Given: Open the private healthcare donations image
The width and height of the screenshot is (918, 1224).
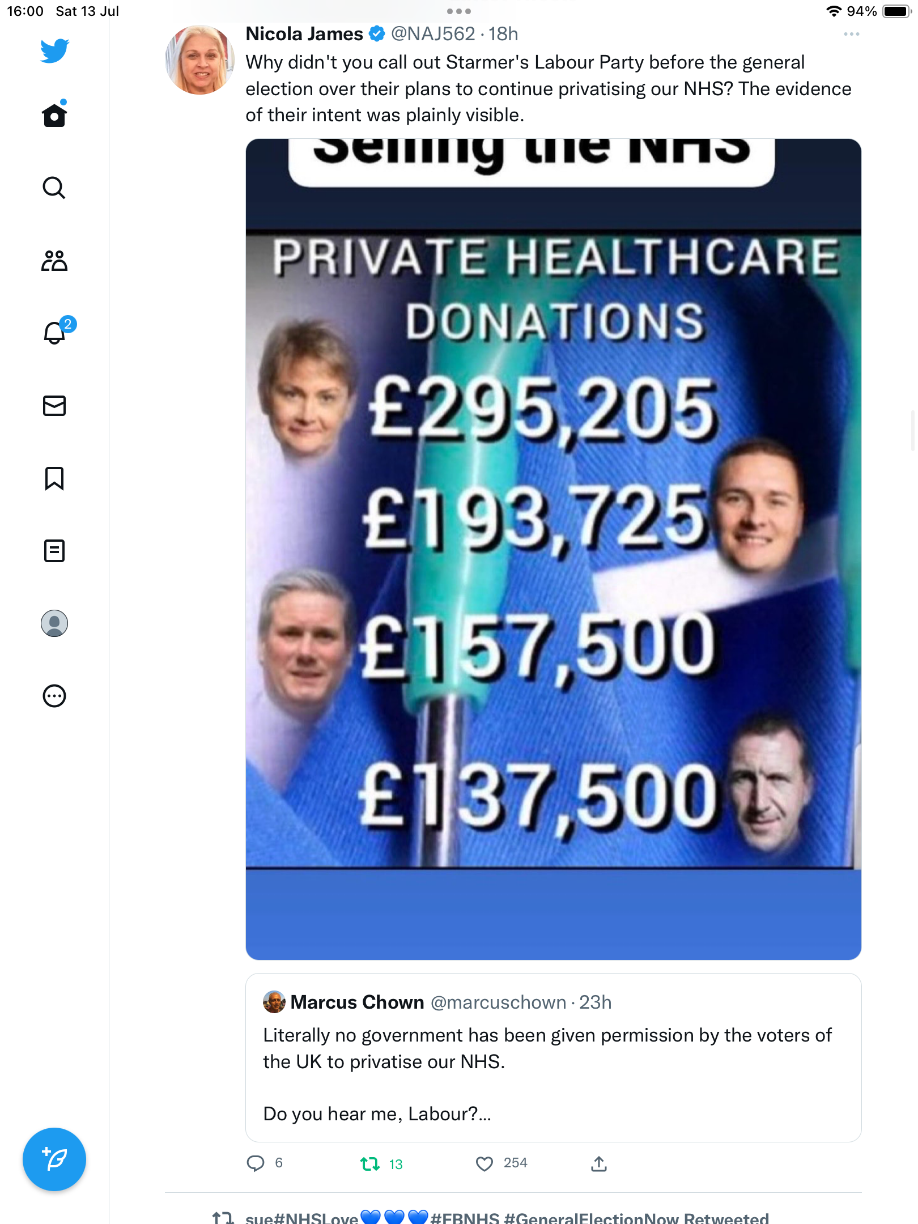Looking at the screenshot, I should (553, 549).
